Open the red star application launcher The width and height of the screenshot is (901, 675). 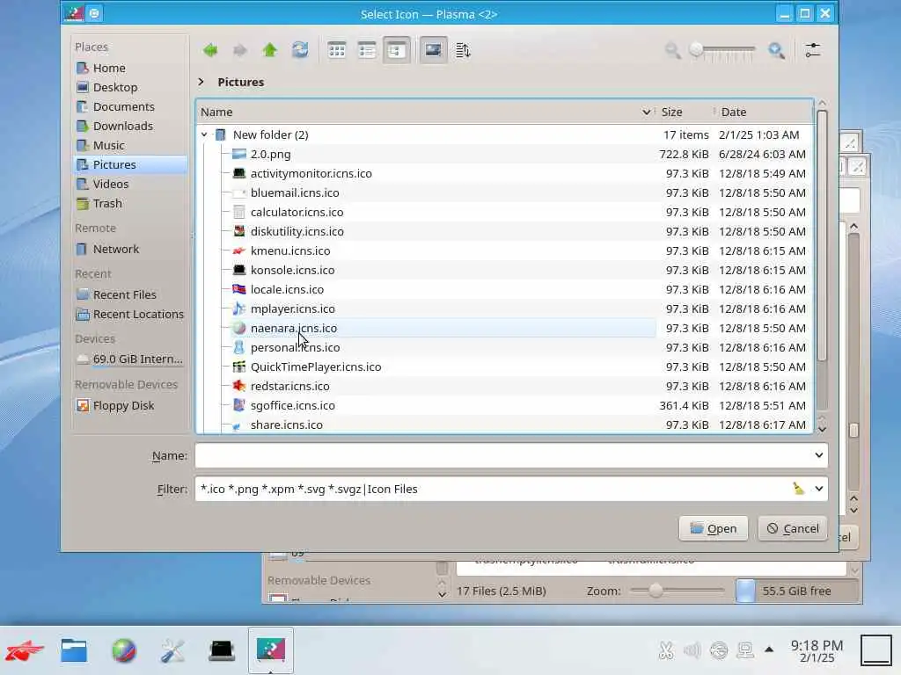click(x=24, y=650)
